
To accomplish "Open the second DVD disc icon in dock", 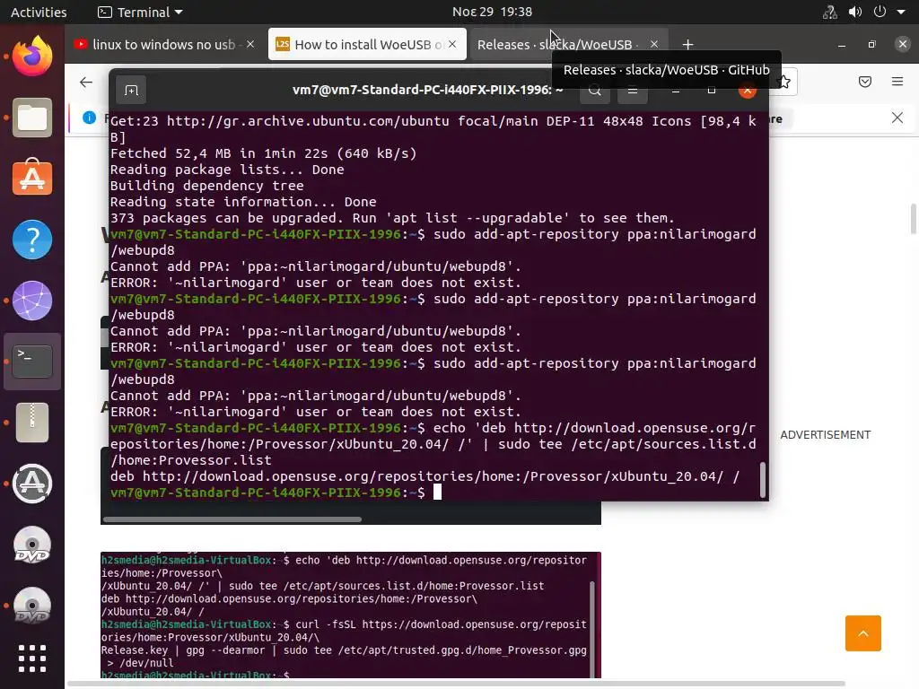I will pos(32,606).
